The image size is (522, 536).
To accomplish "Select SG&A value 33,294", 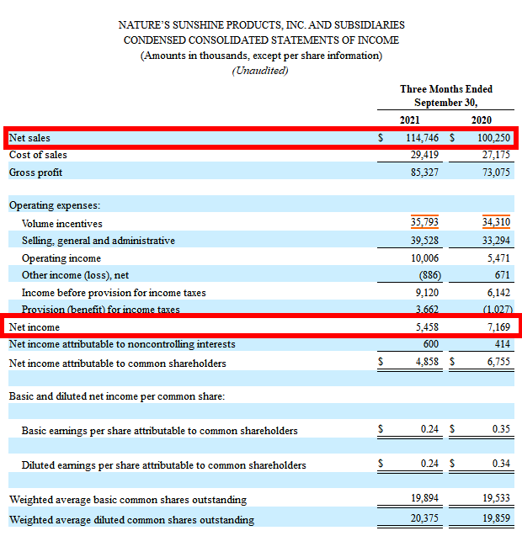I will pos(496,241).
